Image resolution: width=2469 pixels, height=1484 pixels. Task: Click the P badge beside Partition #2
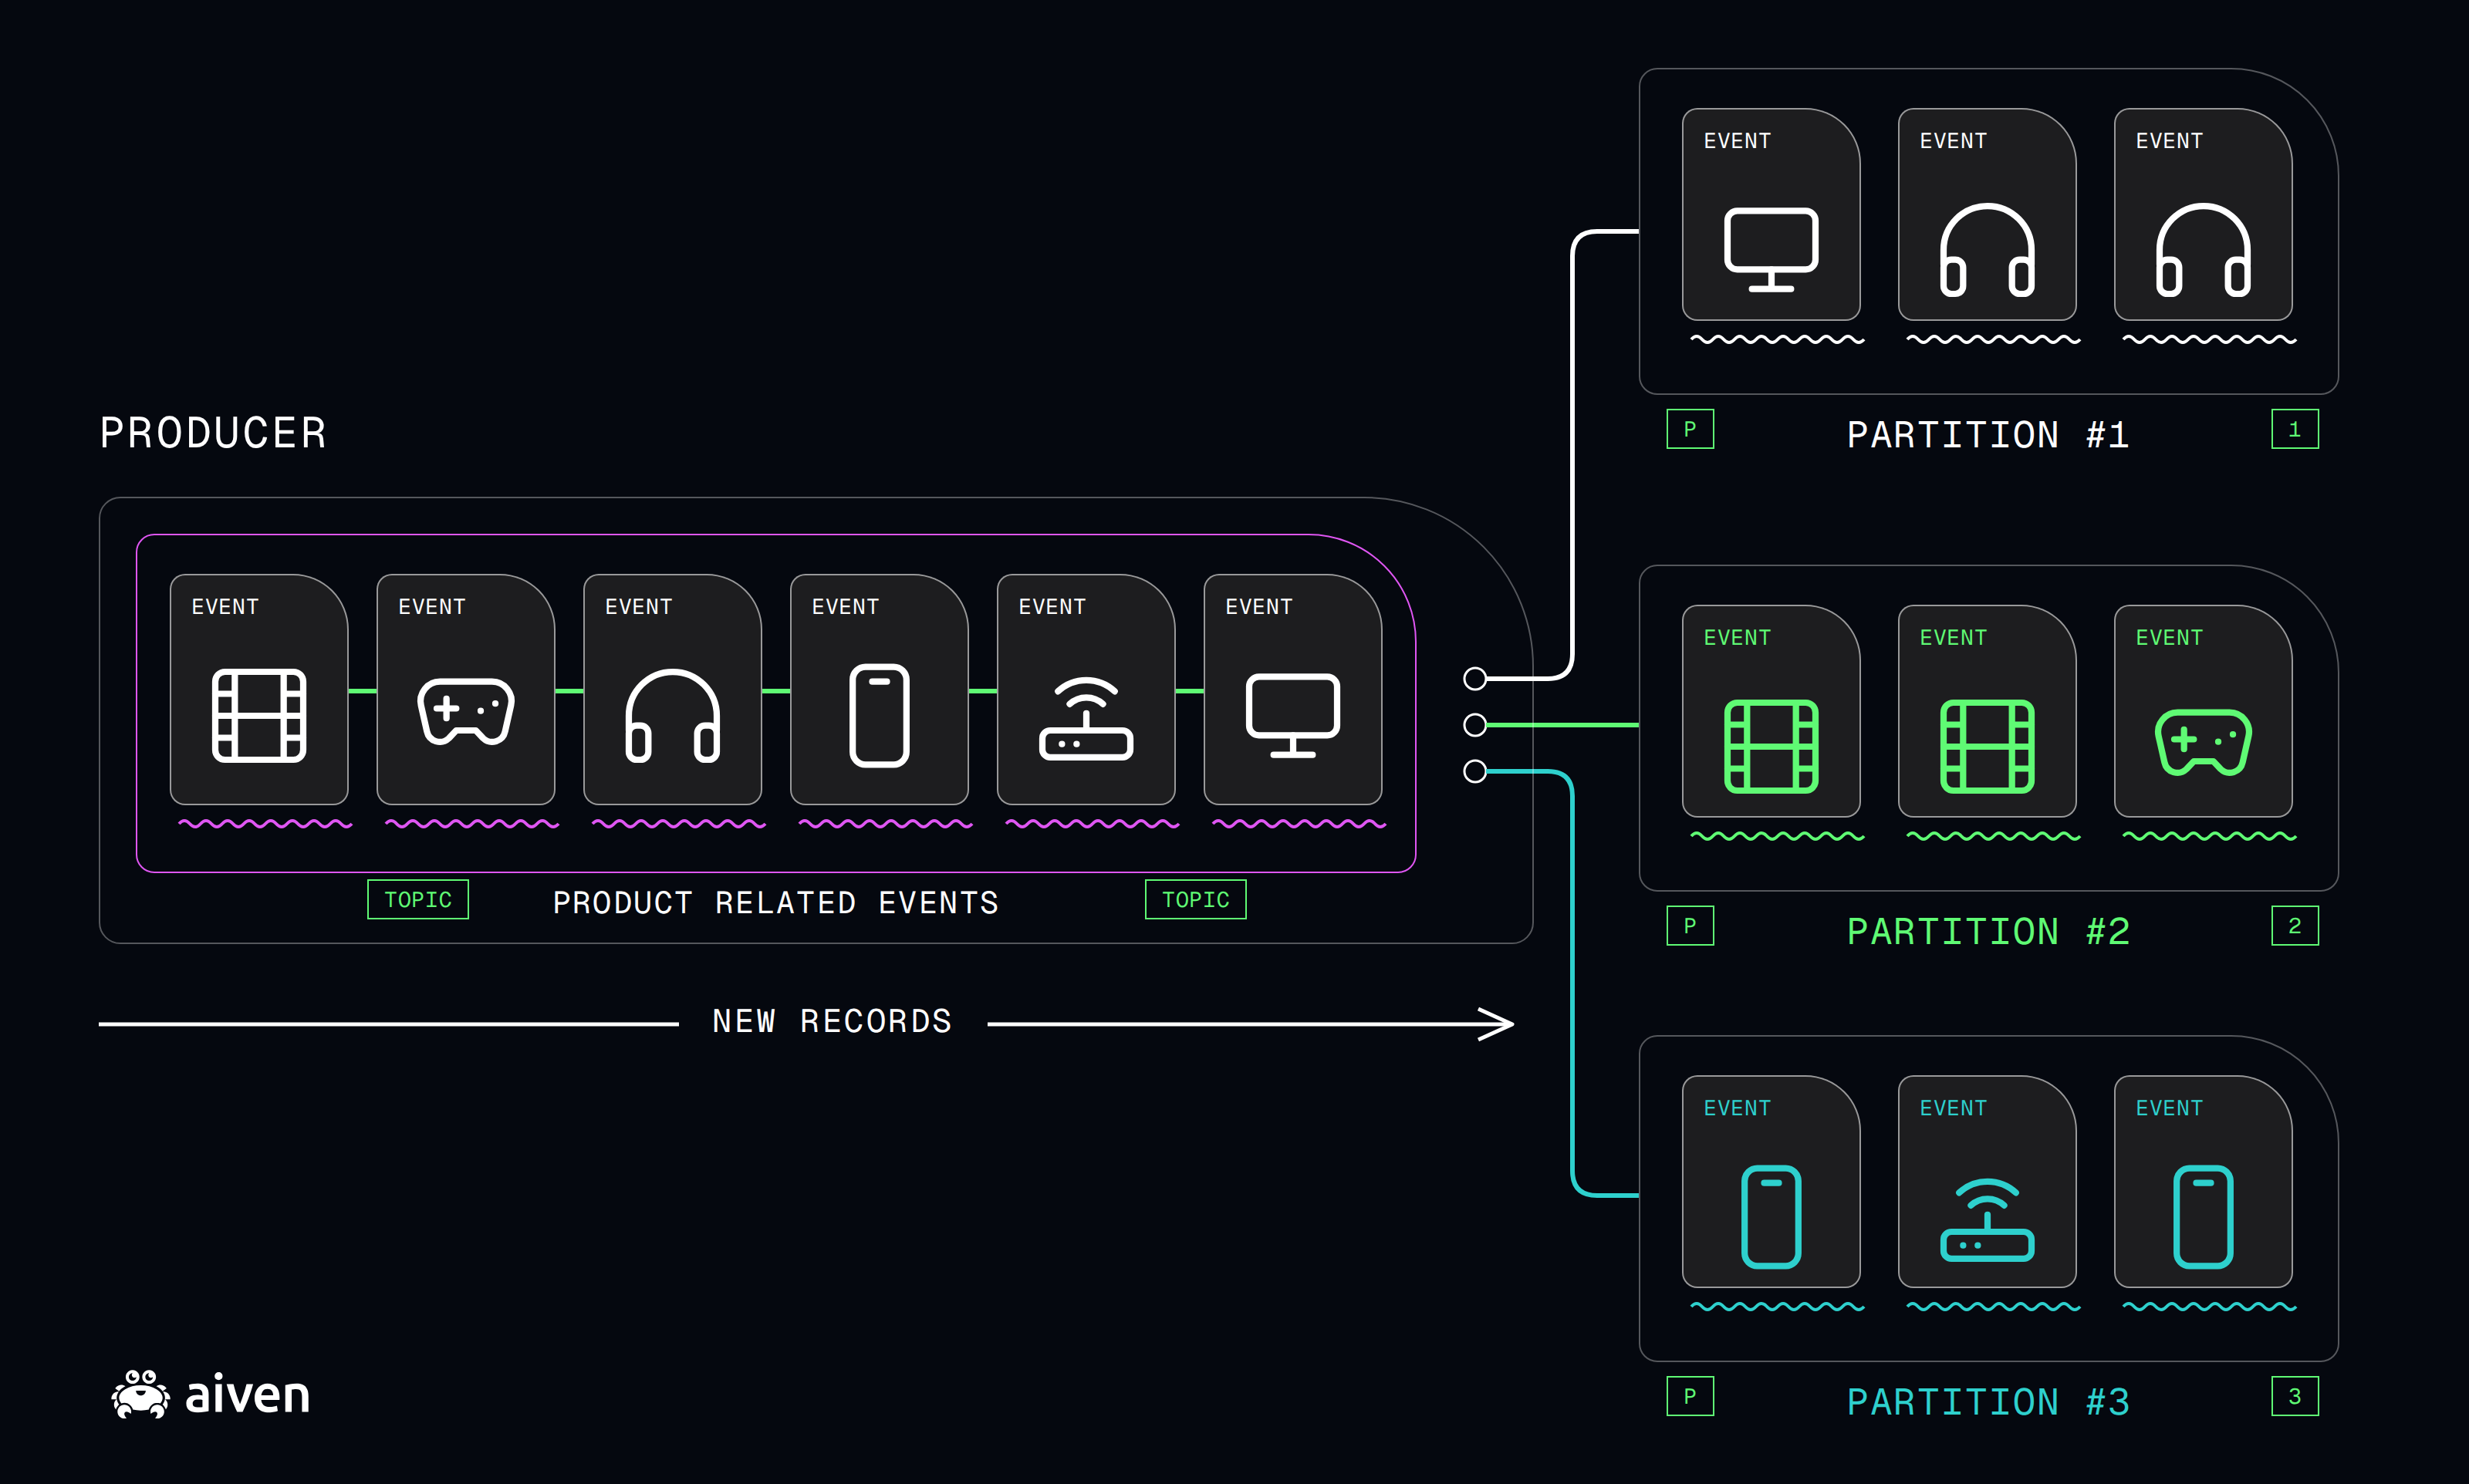point(1690,926)
